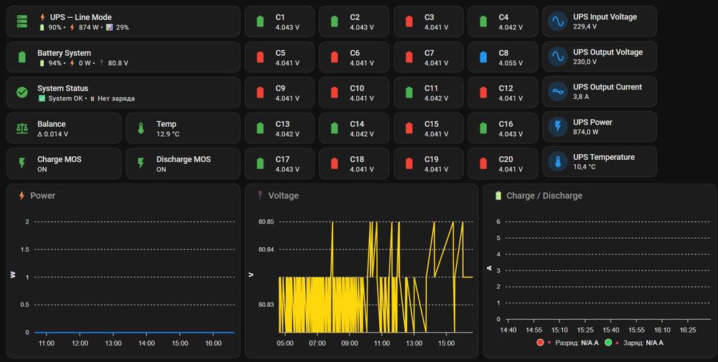Click the UPS Line Mode server icon
Screen dimensions: 718x362
click(x=22, y=22)
